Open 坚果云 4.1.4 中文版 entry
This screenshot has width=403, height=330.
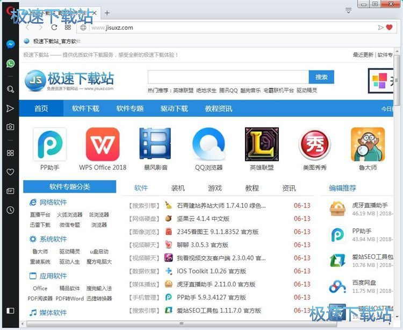click(x=203, y=219)
